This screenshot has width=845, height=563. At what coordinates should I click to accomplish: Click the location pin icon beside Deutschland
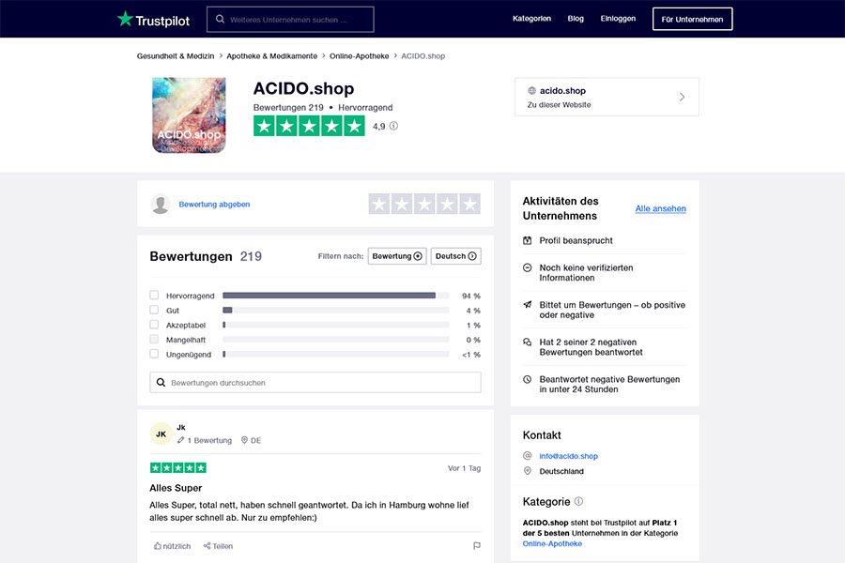click(528, 471)
